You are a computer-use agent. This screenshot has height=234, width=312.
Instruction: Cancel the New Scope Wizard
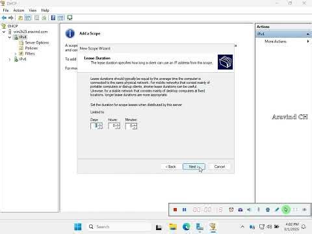click(220, 166)
